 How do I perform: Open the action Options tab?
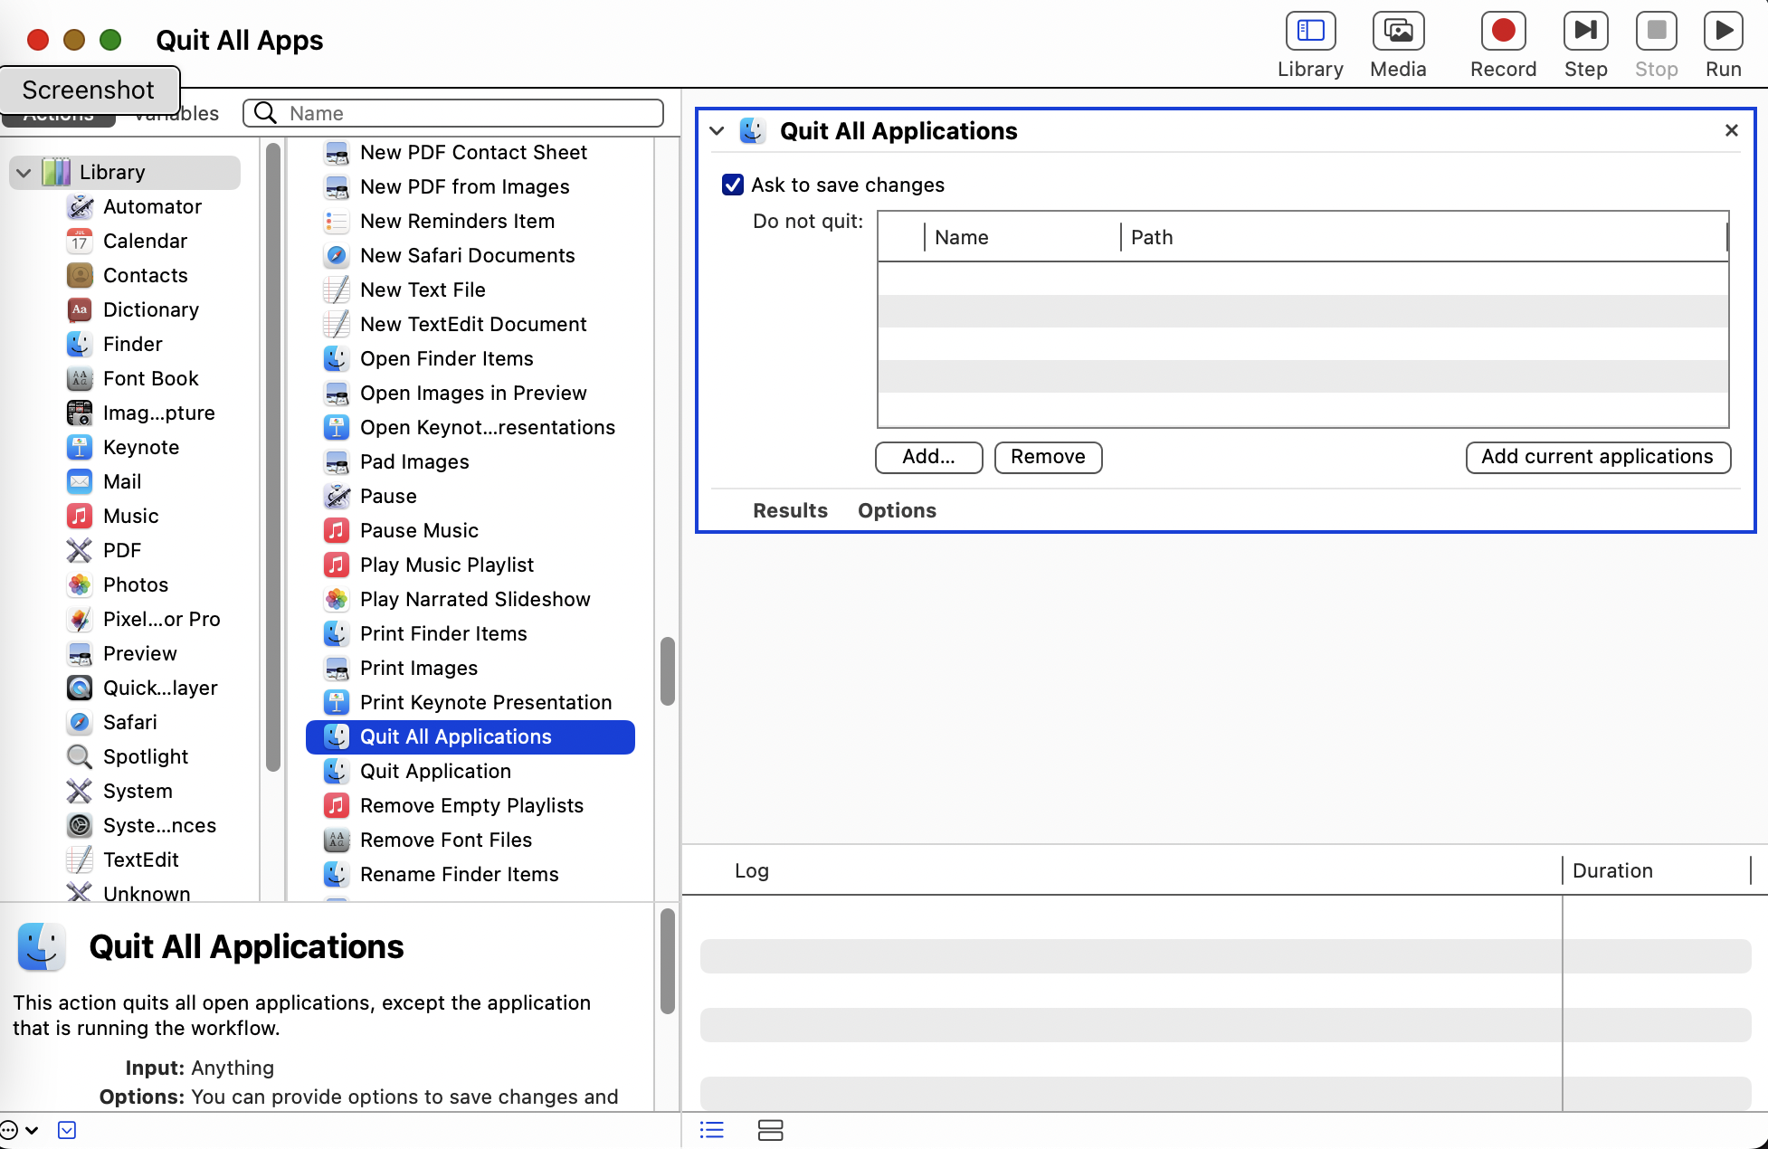[897, 510]
